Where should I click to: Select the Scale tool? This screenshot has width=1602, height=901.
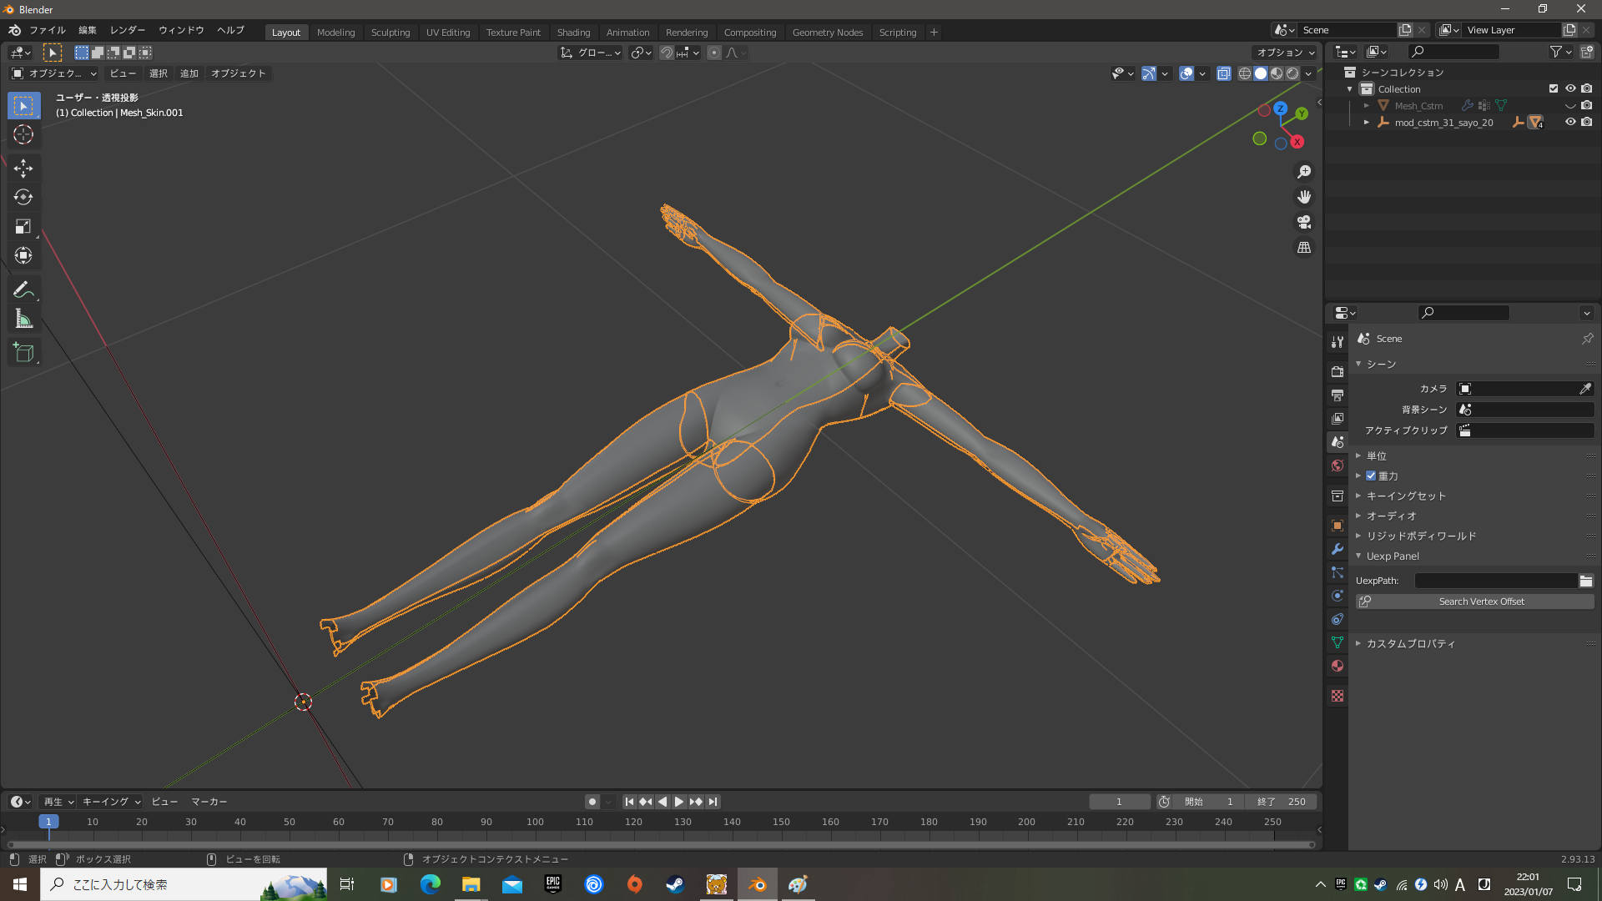[x=23, y=226]
